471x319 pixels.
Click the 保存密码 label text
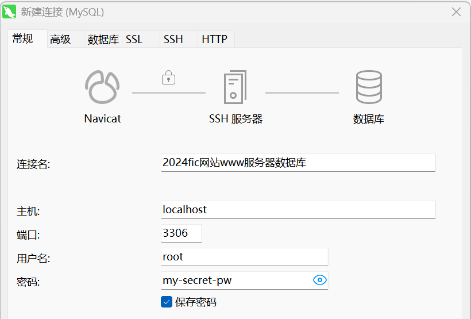click(195, 302)
